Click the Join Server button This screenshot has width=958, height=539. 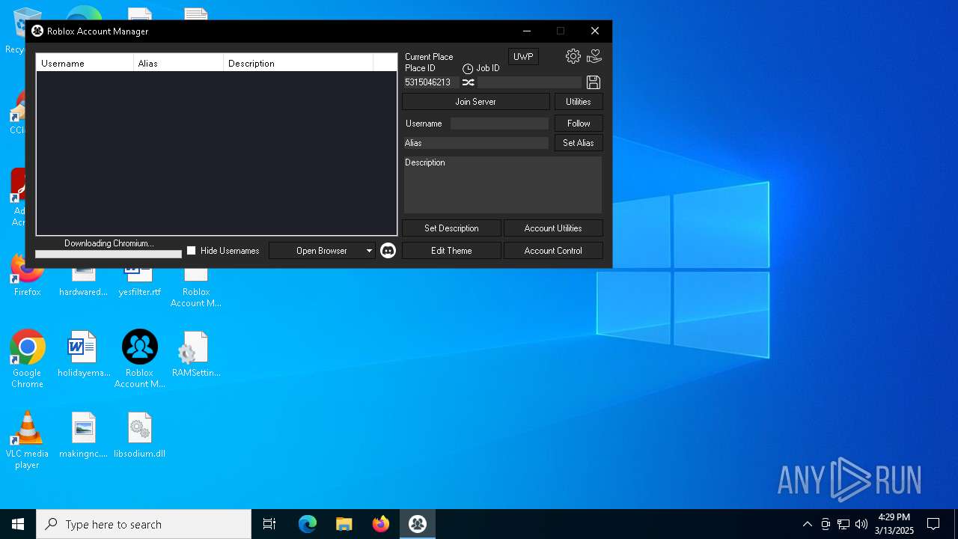point(476,102)
